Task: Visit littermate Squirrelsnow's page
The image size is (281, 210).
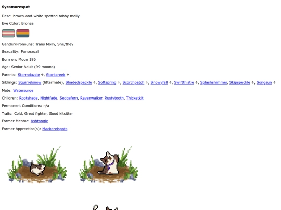Action: tap(30, 82)
